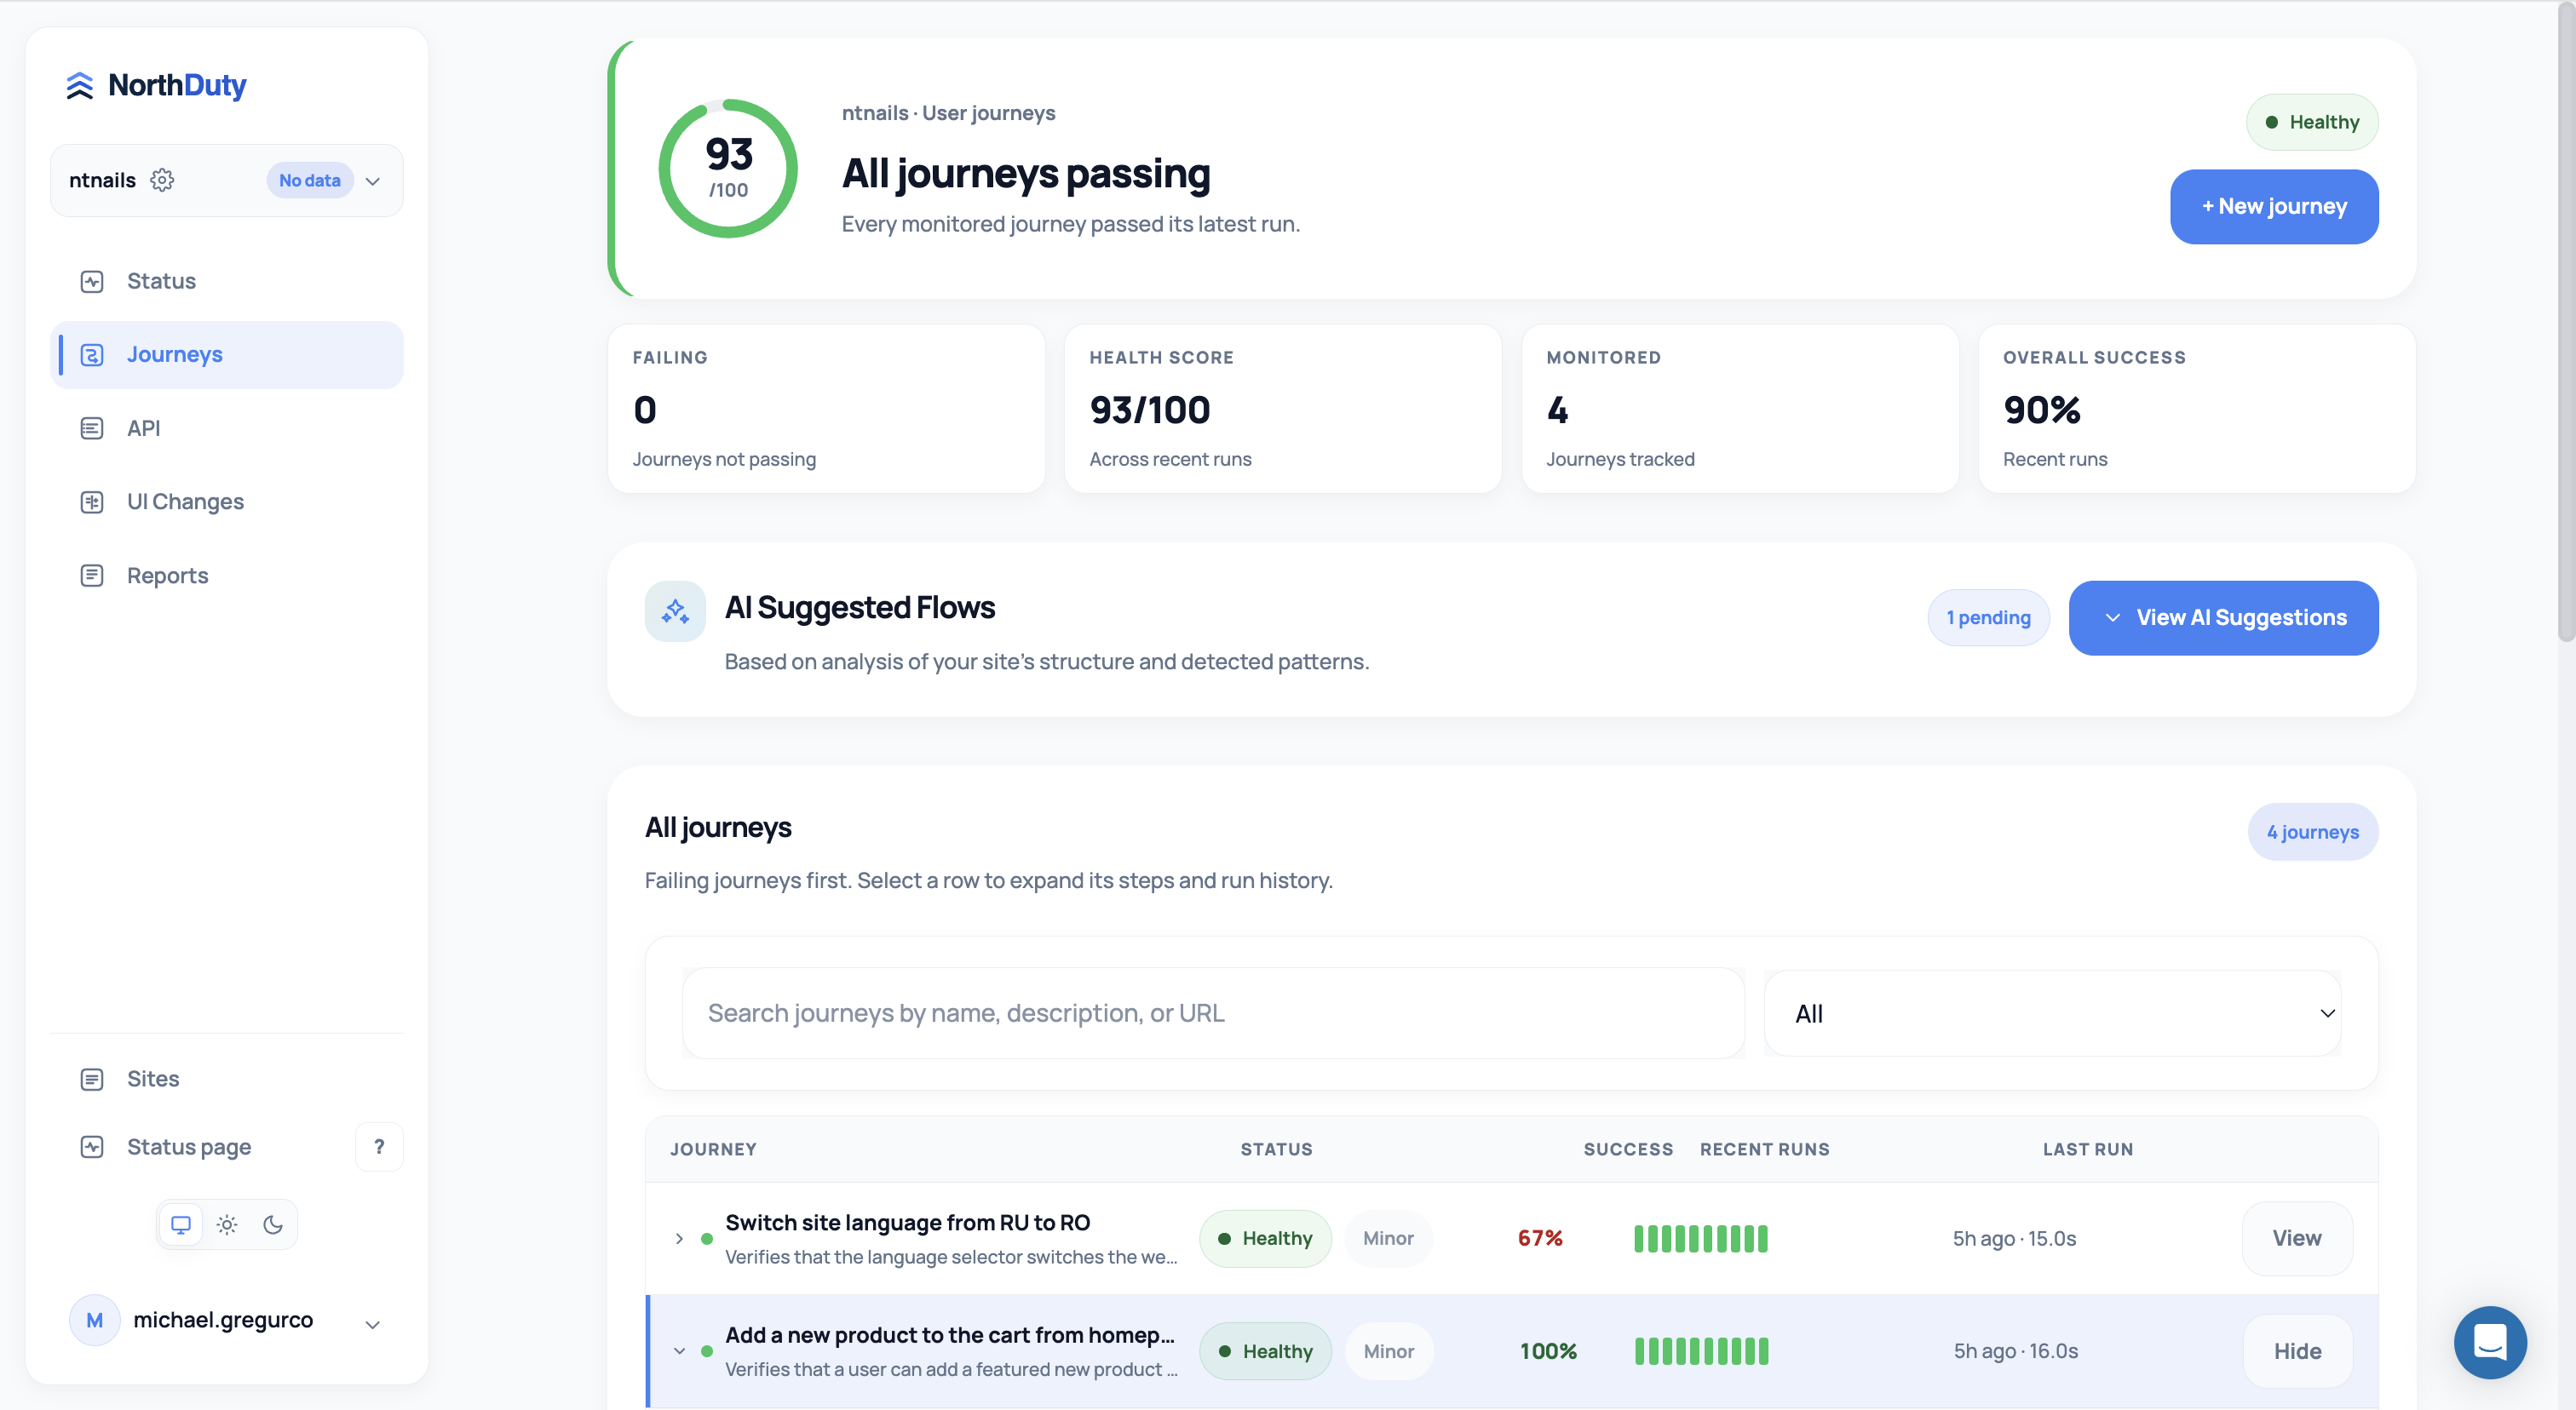The width and height of the screenshot is (2576, 1410).
Task: Expand the ntnails site selector chevron
Action: pyautogui.click(x=373, y=181)
